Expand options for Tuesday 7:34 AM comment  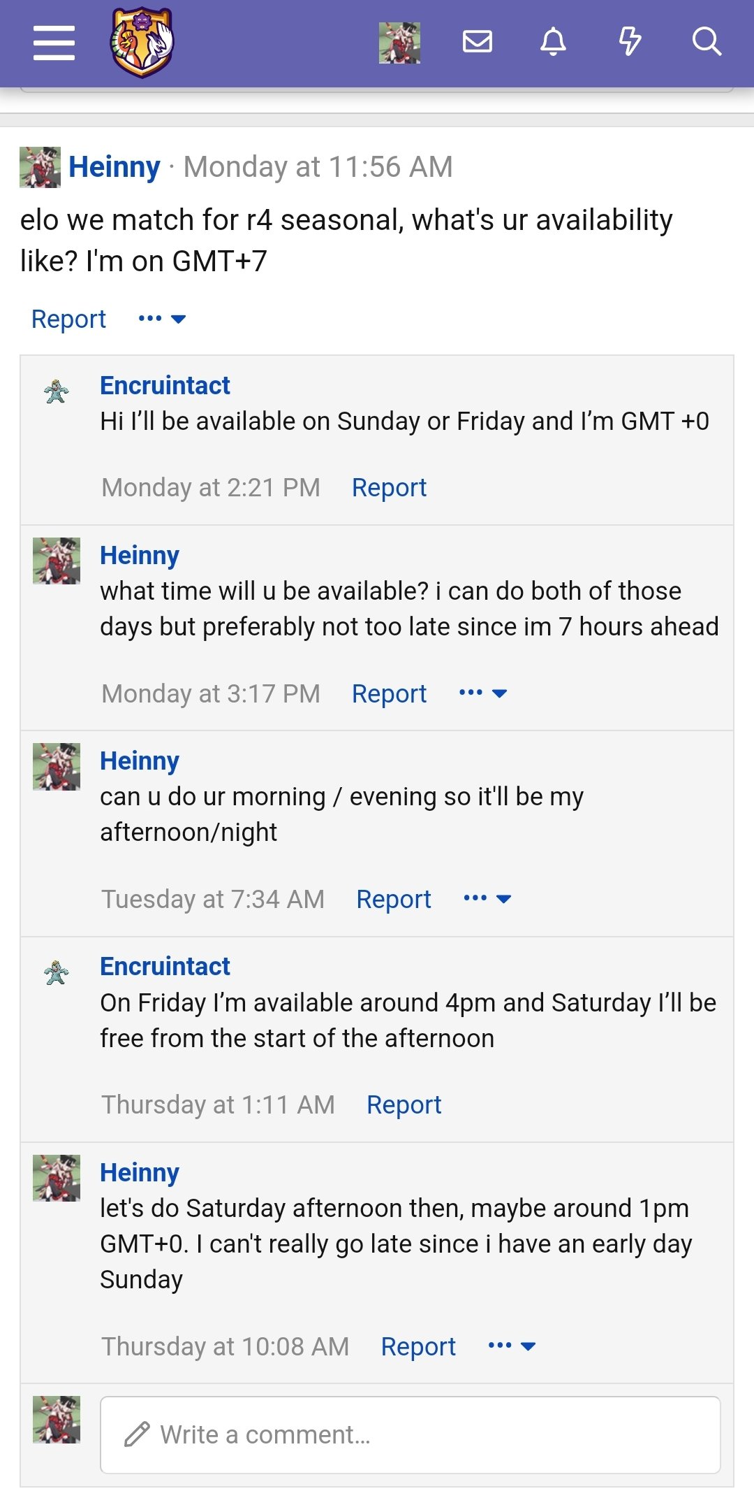[487, 899]
